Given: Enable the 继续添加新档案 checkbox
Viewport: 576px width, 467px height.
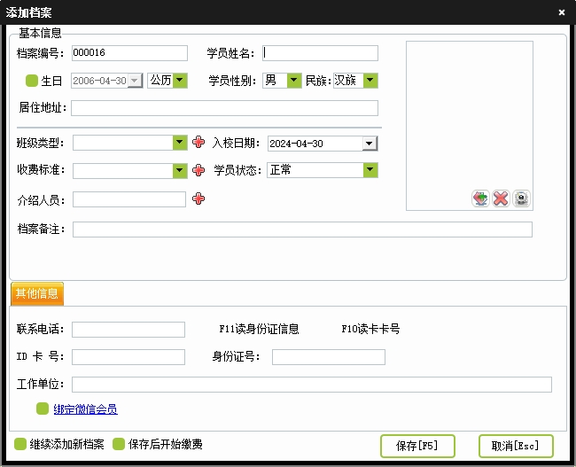Looking at the screenshot, I should click(x=20, y=444).
